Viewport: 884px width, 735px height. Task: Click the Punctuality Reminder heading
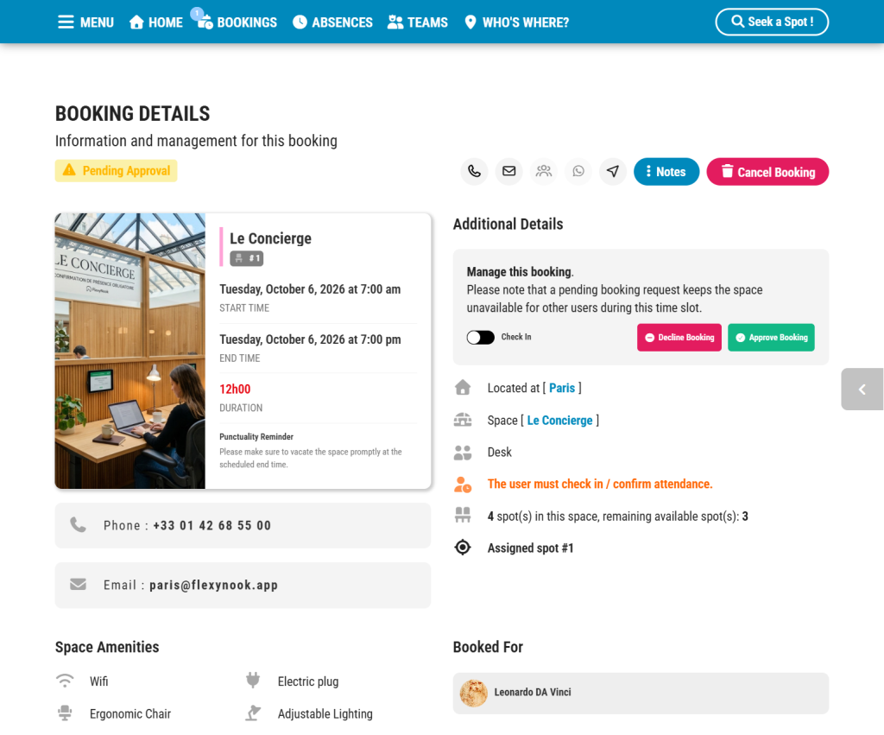coord(256,437)
